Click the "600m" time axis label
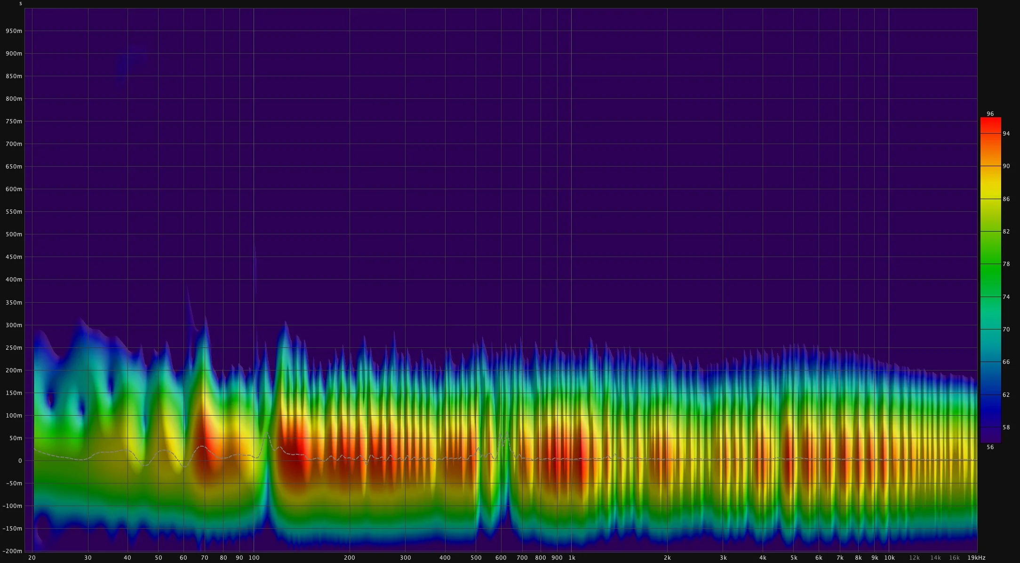 coord(14,189)
